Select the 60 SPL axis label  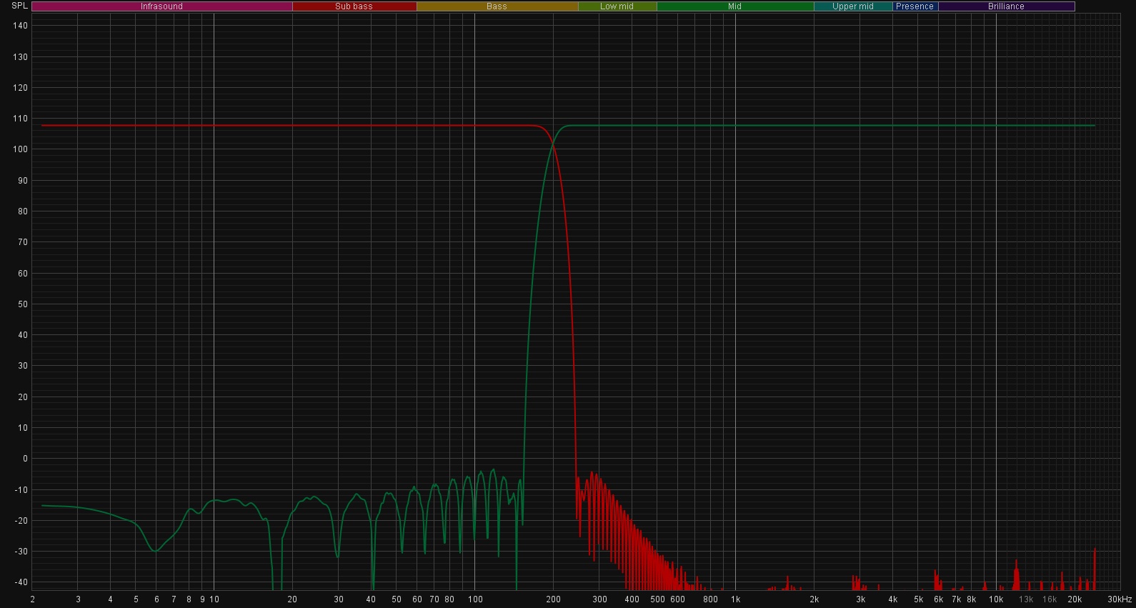coord(23,274)
